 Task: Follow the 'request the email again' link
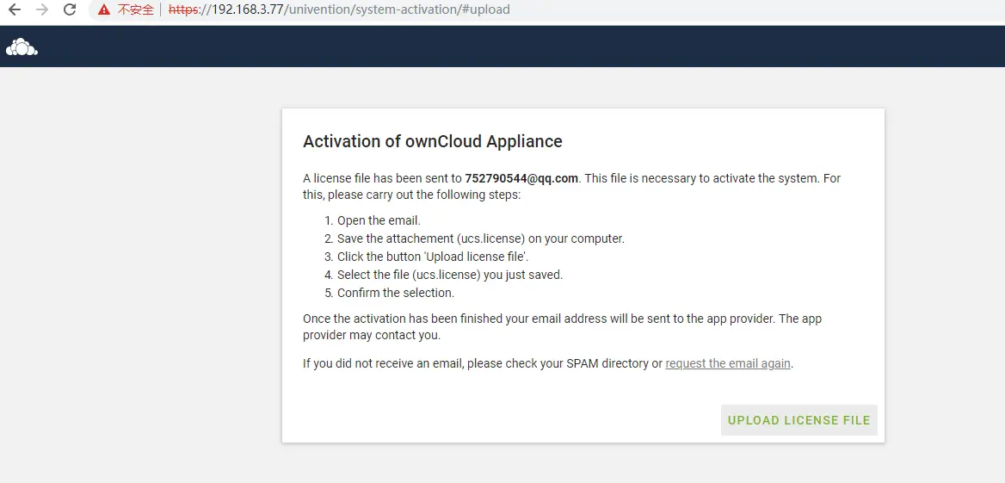point(727,363)
